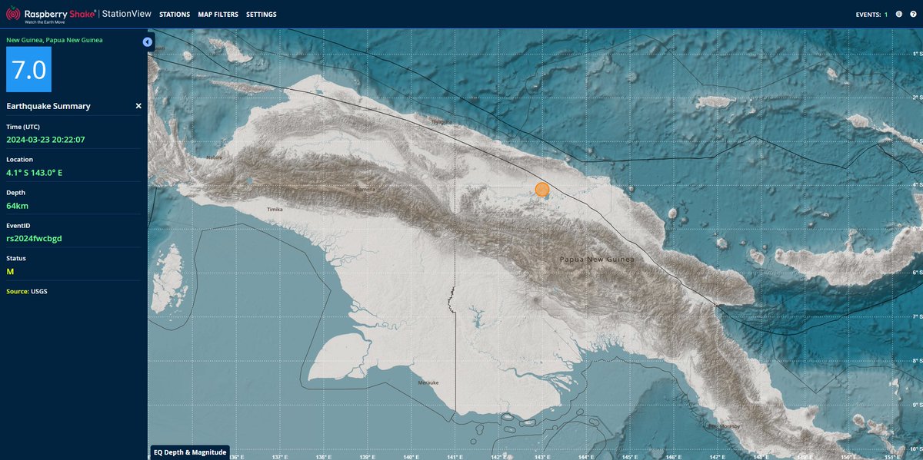This screenshot has width=923, height=460.
Task: Open the STATIONS menu
Action: point(175,15)
